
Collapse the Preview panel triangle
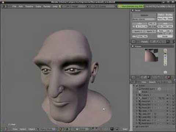(x=133, y=46)
